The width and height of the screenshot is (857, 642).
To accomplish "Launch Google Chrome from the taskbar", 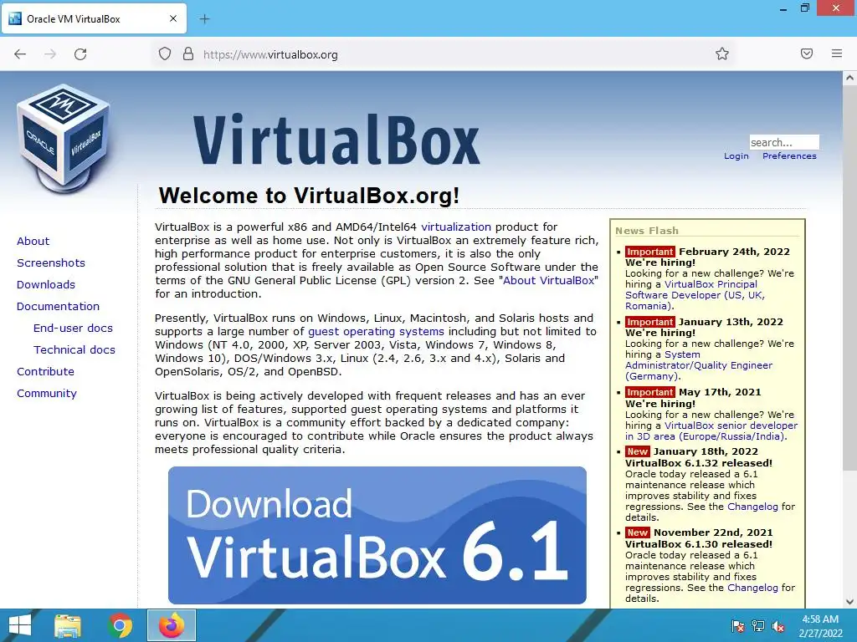I will [120, 625].
